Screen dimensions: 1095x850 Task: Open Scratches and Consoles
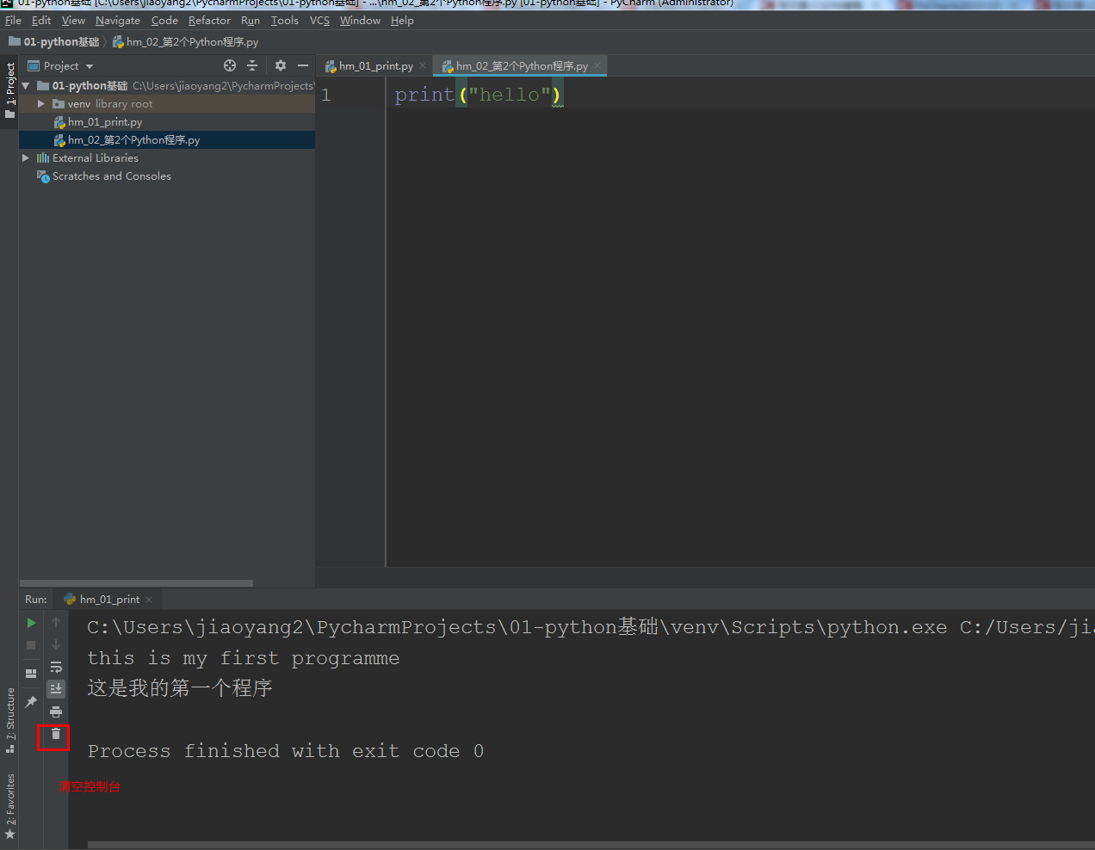[110, 176]
